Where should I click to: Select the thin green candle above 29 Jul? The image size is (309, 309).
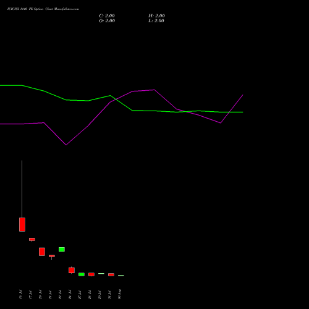click(101, 273)
